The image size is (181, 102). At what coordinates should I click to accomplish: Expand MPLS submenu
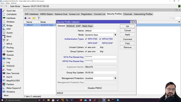(21, 44)
